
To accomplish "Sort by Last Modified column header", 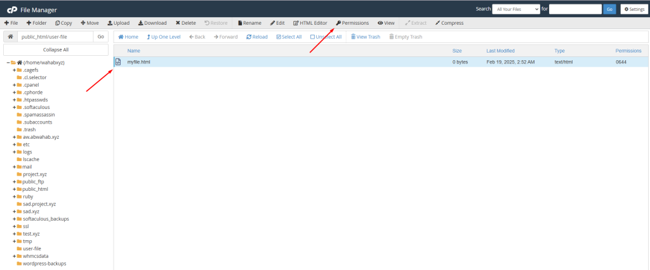I will pyautogui.click(x=500, y=50).
